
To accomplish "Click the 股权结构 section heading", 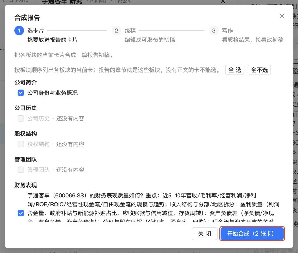I will tap(26, 134).
